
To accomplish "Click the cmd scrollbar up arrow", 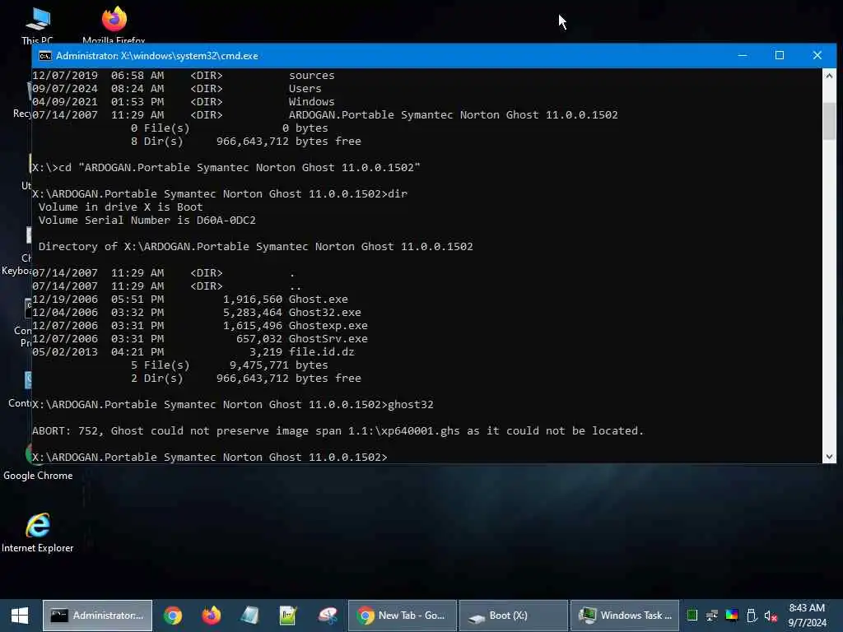I will pos(829,76).
